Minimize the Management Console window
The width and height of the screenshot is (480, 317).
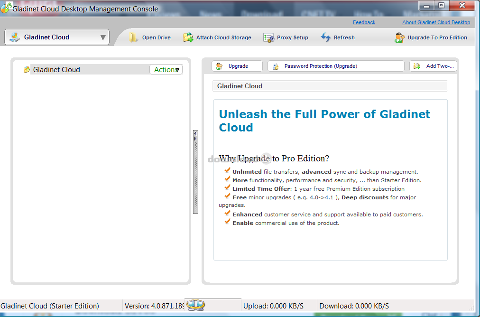tap(427, 6)
